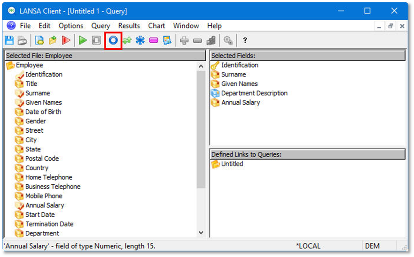
Task: Click the LANSA Client title bar logo
Action: click(11, 11)
